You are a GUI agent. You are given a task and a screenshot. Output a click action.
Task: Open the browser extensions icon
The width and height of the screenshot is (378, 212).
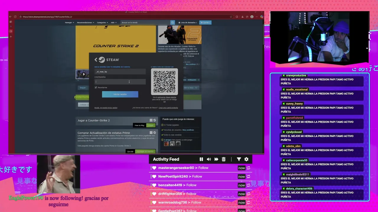237,17
